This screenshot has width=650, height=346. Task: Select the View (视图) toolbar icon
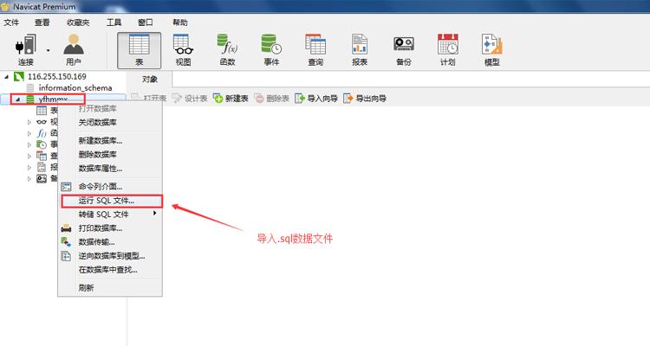tap(183, 48)
